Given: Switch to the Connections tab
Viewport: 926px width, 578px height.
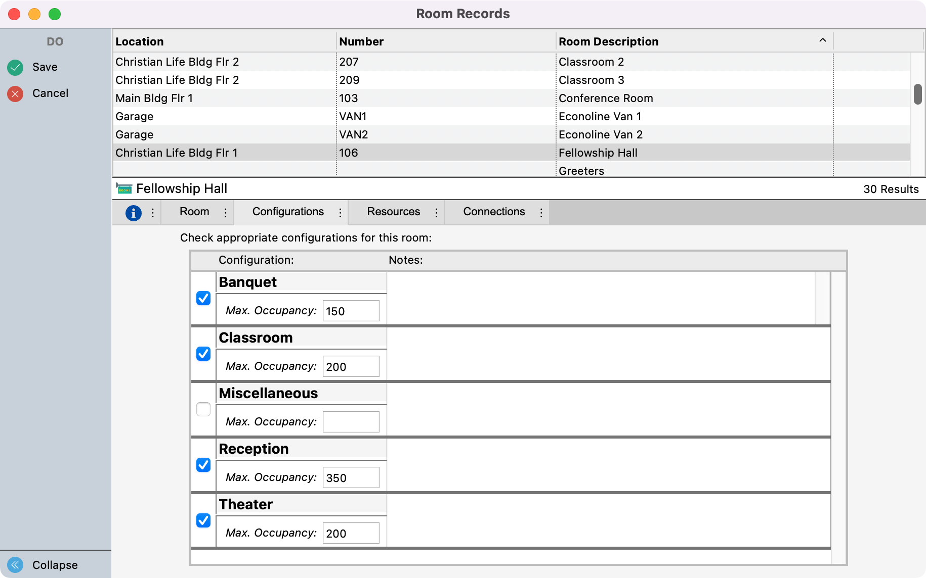Looking at the screenshot, I should click(x=493, y=212).
